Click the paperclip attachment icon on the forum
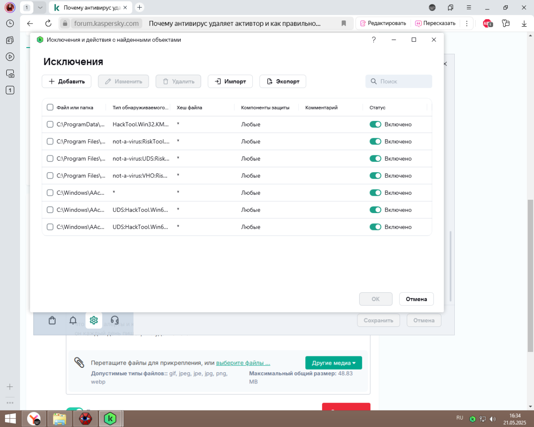This screenshot has width=534, height=427. pos(79,363)
